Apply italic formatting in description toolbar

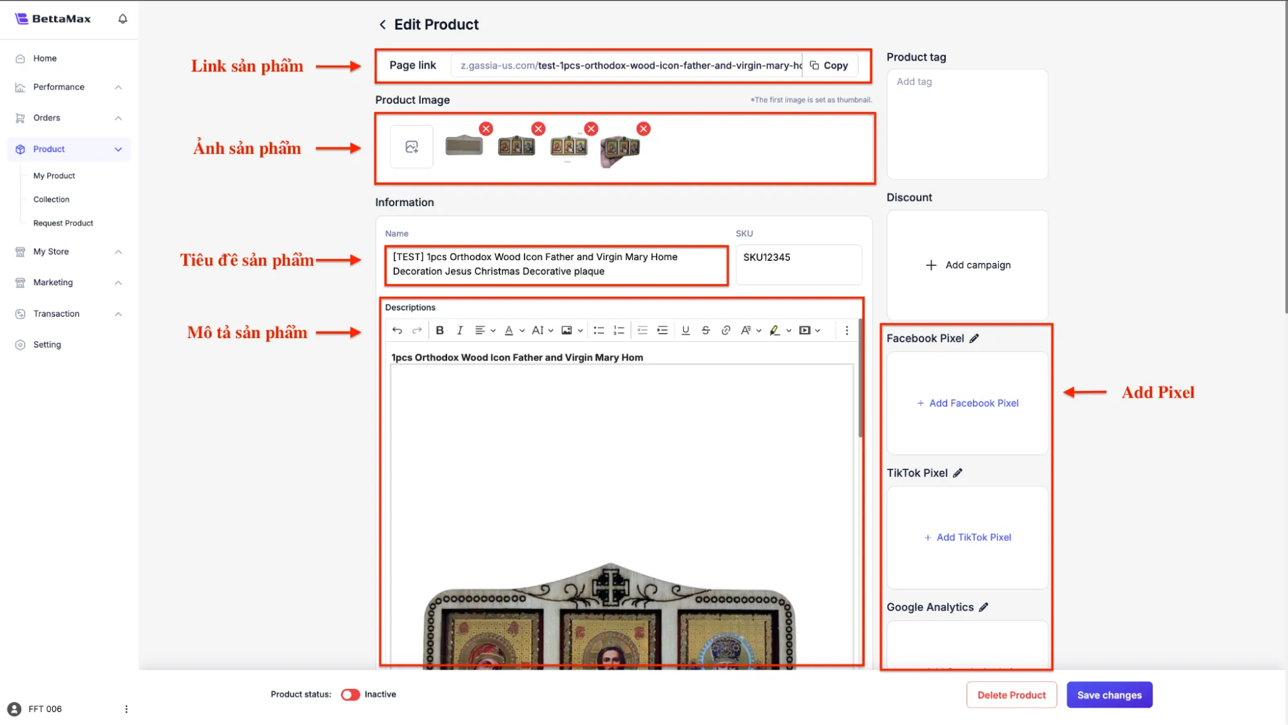pyautogui.click(x=459, y=330)
